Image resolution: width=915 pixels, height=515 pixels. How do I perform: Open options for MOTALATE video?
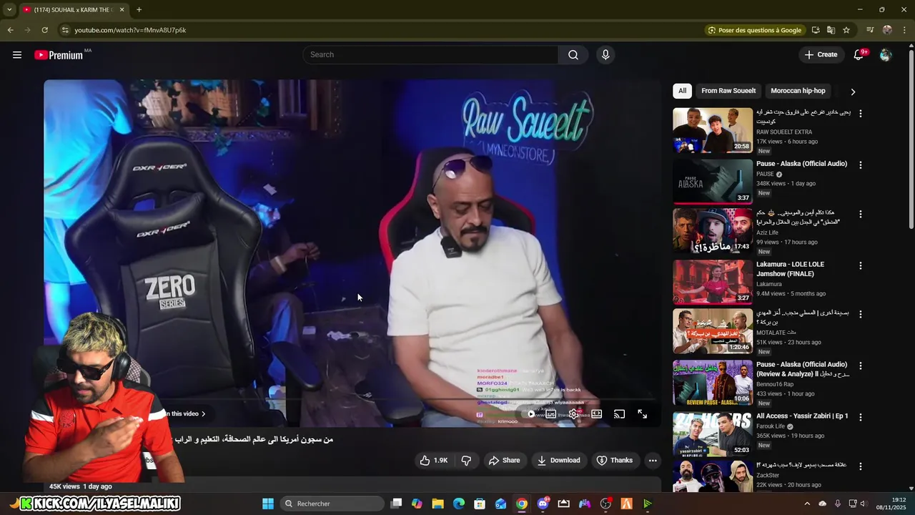861,314
